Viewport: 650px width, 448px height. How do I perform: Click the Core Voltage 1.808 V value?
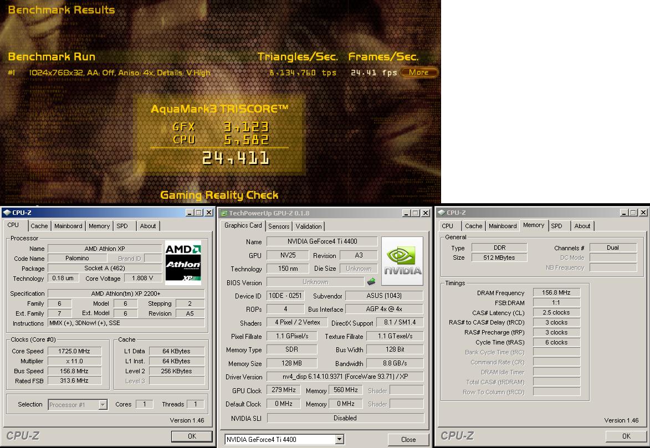[x=142, y=278]
